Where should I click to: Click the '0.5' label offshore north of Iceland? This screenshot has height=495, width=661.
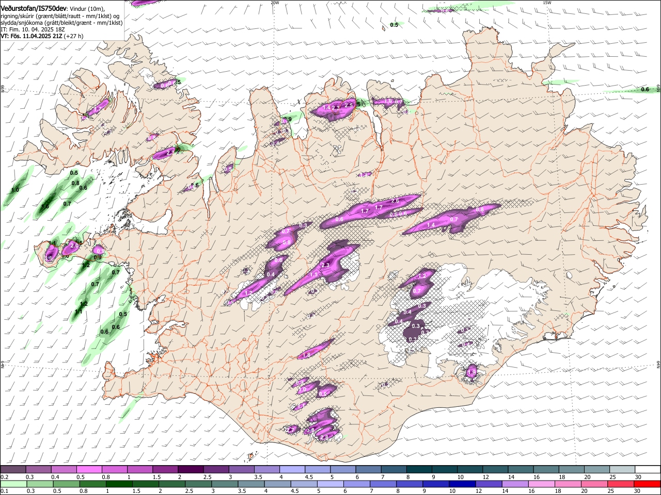(394, 25)
